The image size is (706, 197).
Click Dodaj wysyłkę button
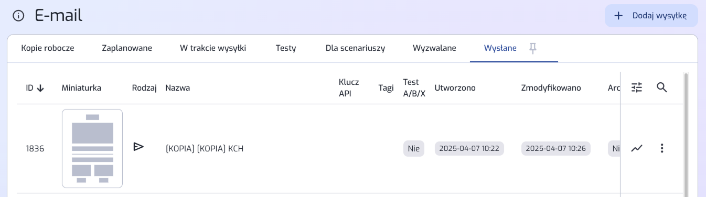pyautogui.click(x=651, y=16)
